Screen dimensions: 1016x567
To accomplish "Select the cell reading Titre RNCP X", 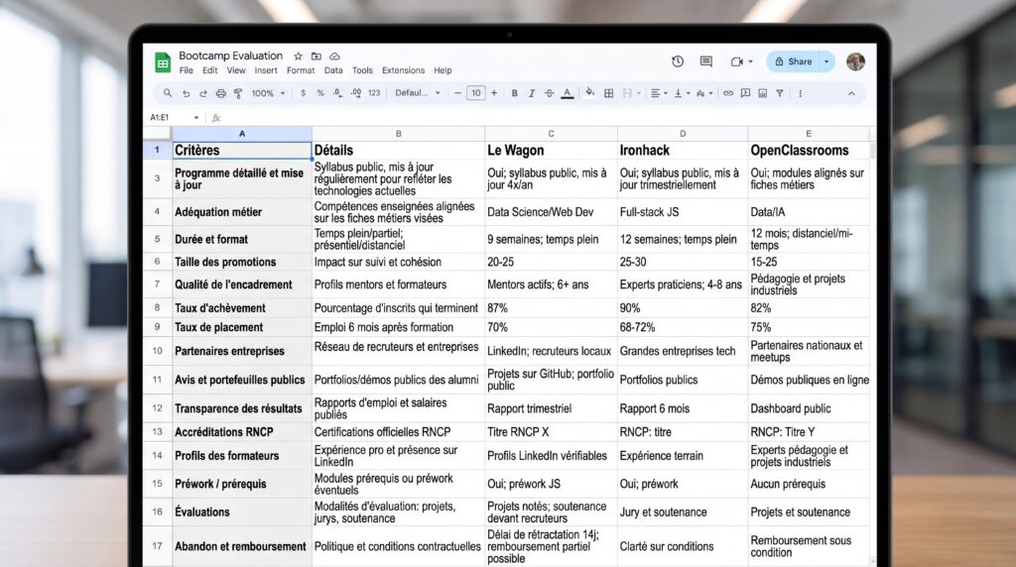I will coord(551,432).
